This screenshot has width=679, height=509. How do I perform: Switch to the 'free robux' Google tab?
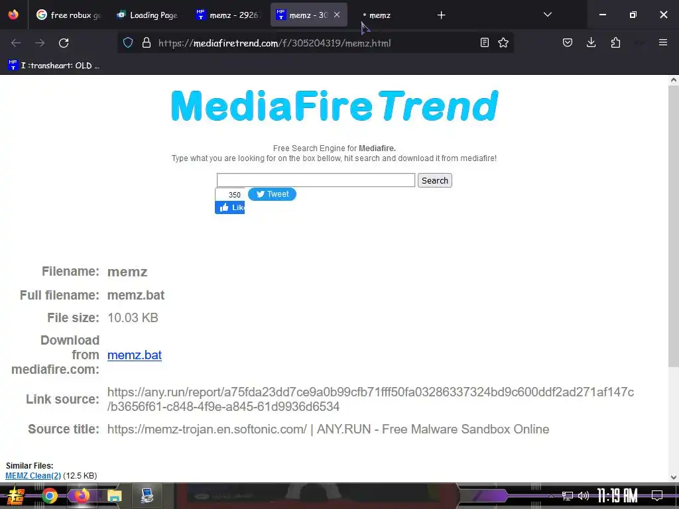(x=68, y=15)
